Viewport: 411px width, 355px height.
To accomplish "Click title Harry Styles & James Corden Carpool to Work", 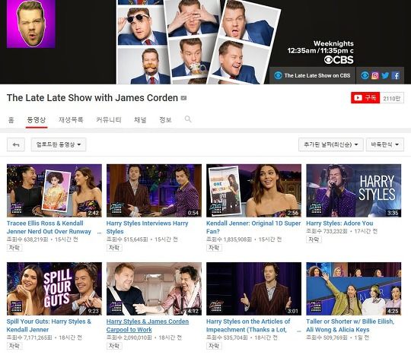I will pos(148,325).
